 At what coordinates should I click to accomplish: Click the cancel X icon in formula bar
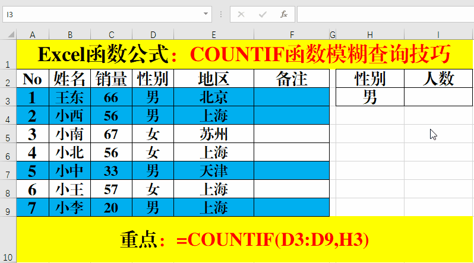(241, 14)
